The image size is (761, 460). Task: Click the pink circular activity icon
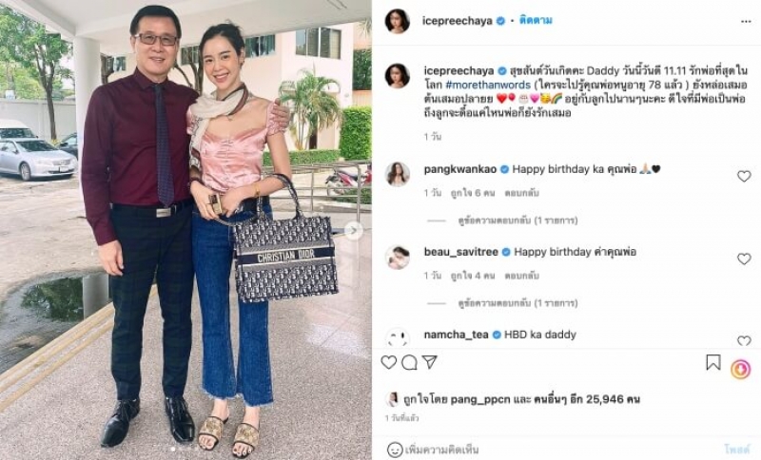point(741,370)
